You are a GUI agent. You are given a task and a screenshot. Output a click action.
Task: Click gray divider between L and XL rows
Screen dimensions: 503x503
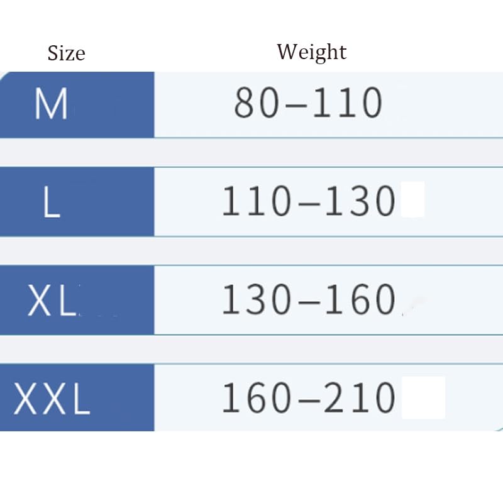(x=251, y=251)
